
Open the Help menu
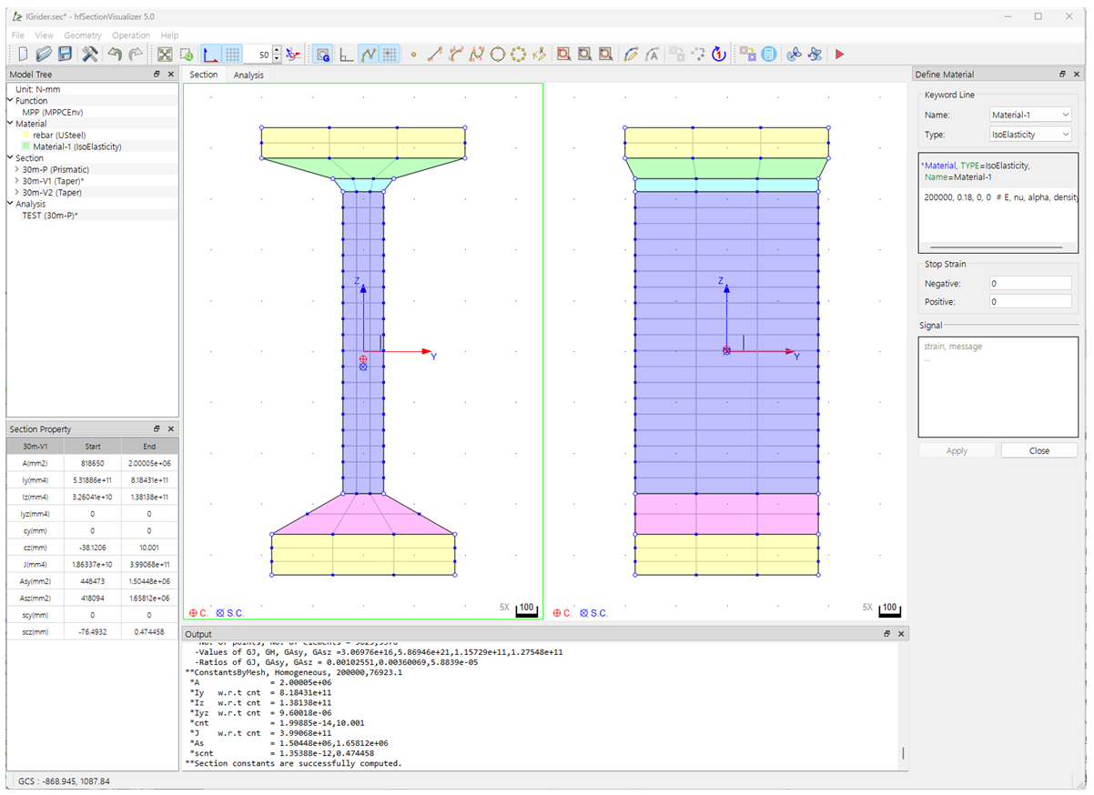coord(169,35)
